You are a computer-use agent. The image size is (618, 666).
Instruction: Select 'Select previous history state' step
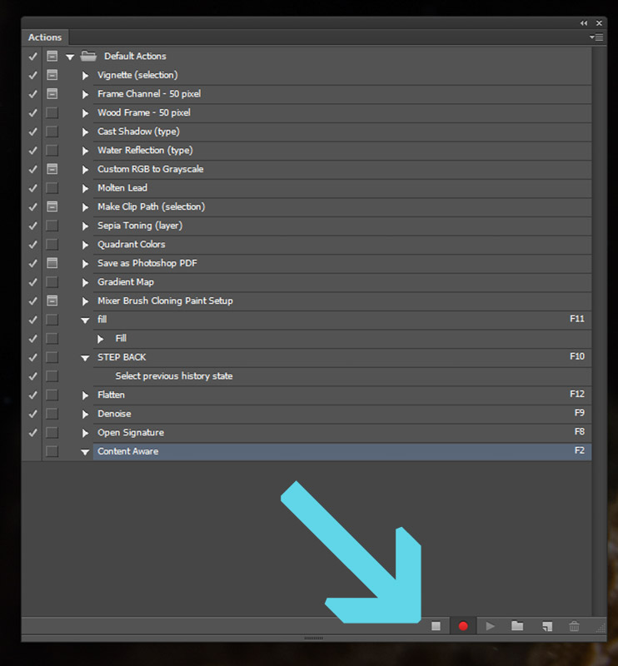pos(173,376)
